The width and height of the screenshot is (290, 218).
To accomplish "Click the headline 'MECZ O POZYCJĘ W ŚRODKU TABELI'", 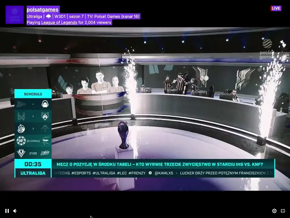I will click(x=94, y=164).
